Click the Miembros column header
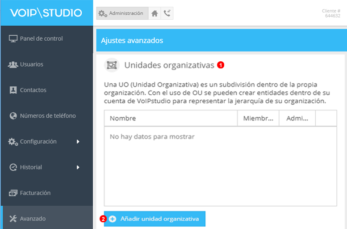The height and width of the screenshot is (229, 347). pyautogui.click(x=258, y=119)
